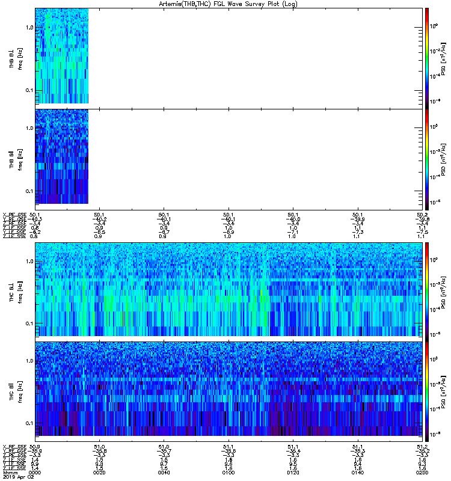Click the hhmm time axis label

[10, 473]
